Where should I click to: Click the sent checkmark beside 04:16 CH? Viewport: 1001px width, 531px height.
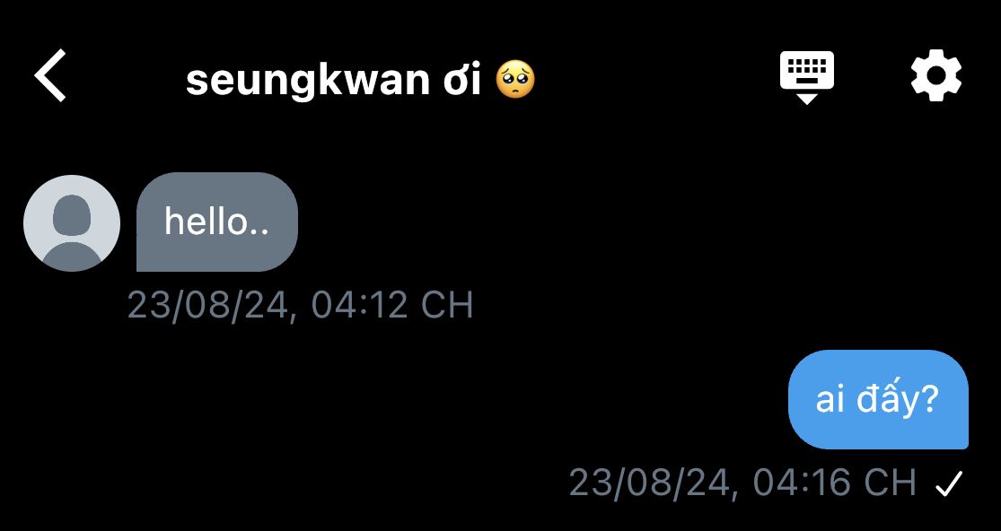click(949, 484)
